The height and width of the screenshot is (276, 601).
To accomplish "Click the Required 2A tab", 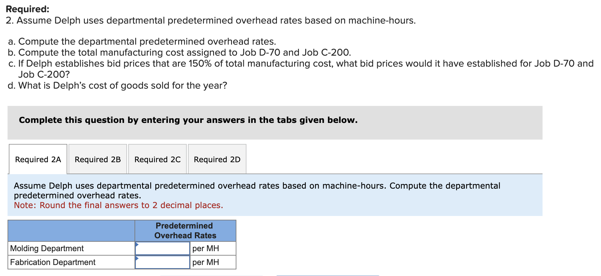I will coord(38,159).
